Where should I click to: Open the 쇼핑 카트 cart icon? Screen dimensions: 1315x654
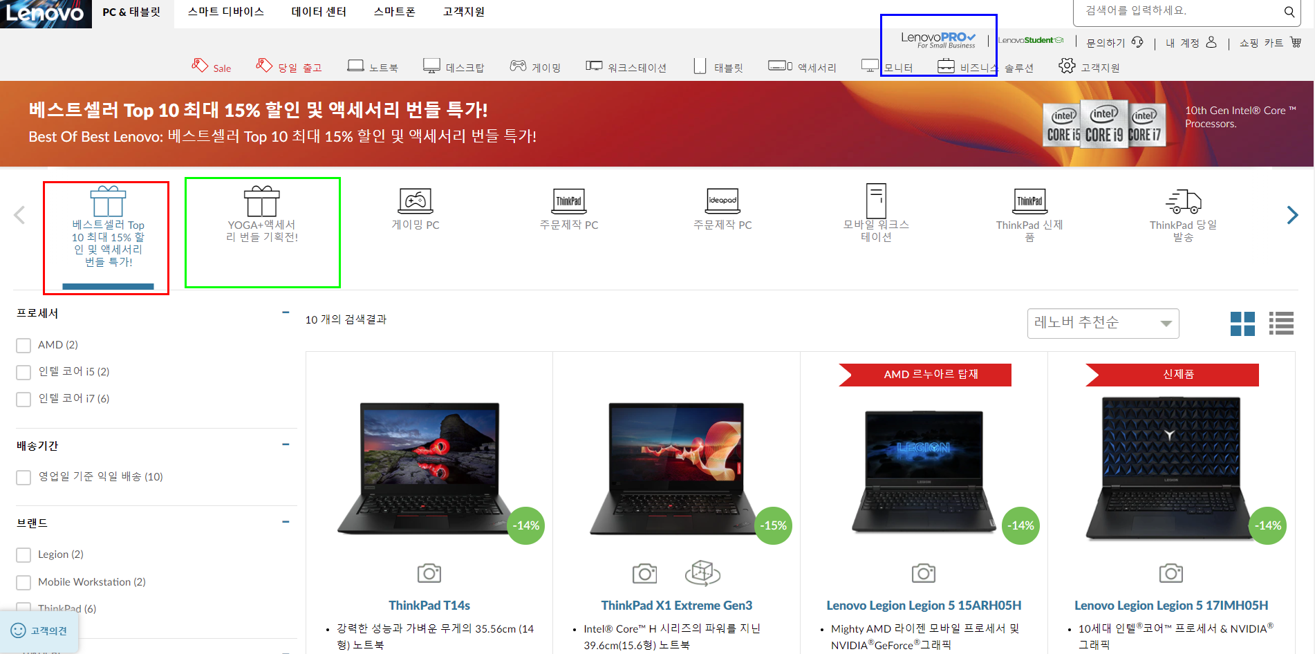1296,42
